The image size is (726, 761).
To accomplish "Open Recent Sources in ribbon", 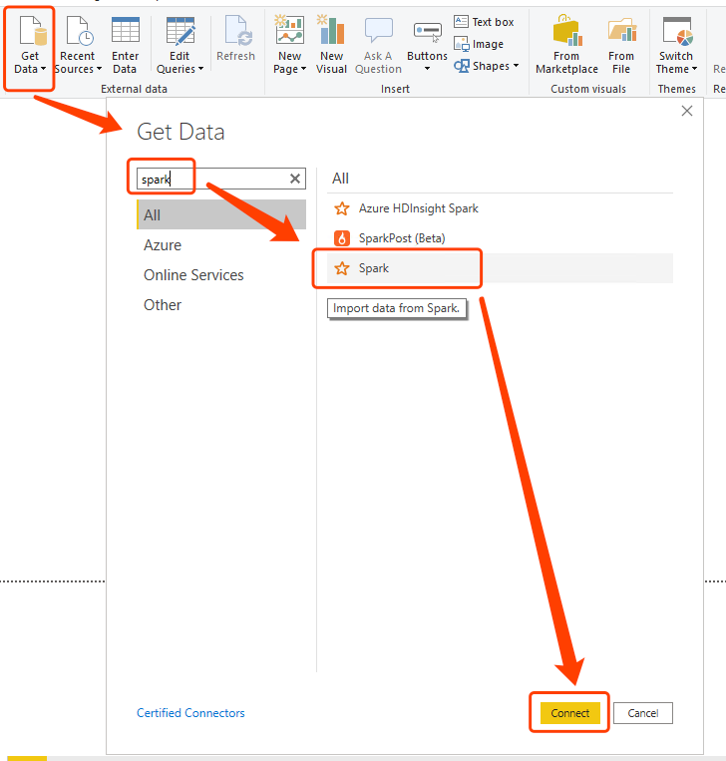I will click(x=78, y=45).
